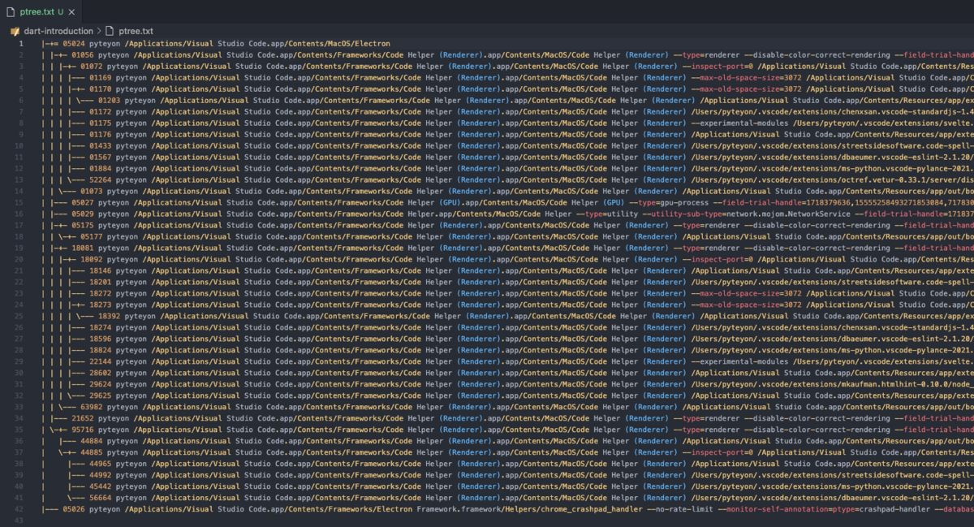Click process ID 01073
974x527 pixels.
(92, 191)
